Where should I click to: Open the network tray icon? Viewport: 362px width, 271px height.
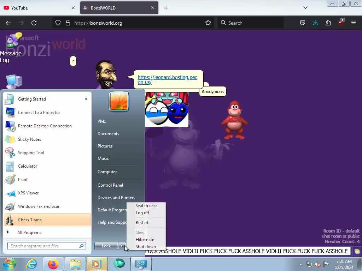[x=309, y=264]
